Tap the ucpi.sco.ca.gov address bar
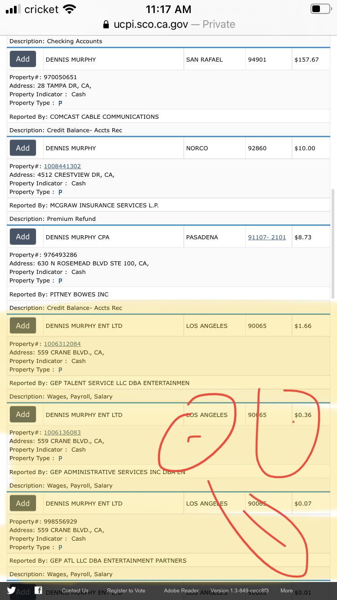The image size is (337, 600). 168,24
